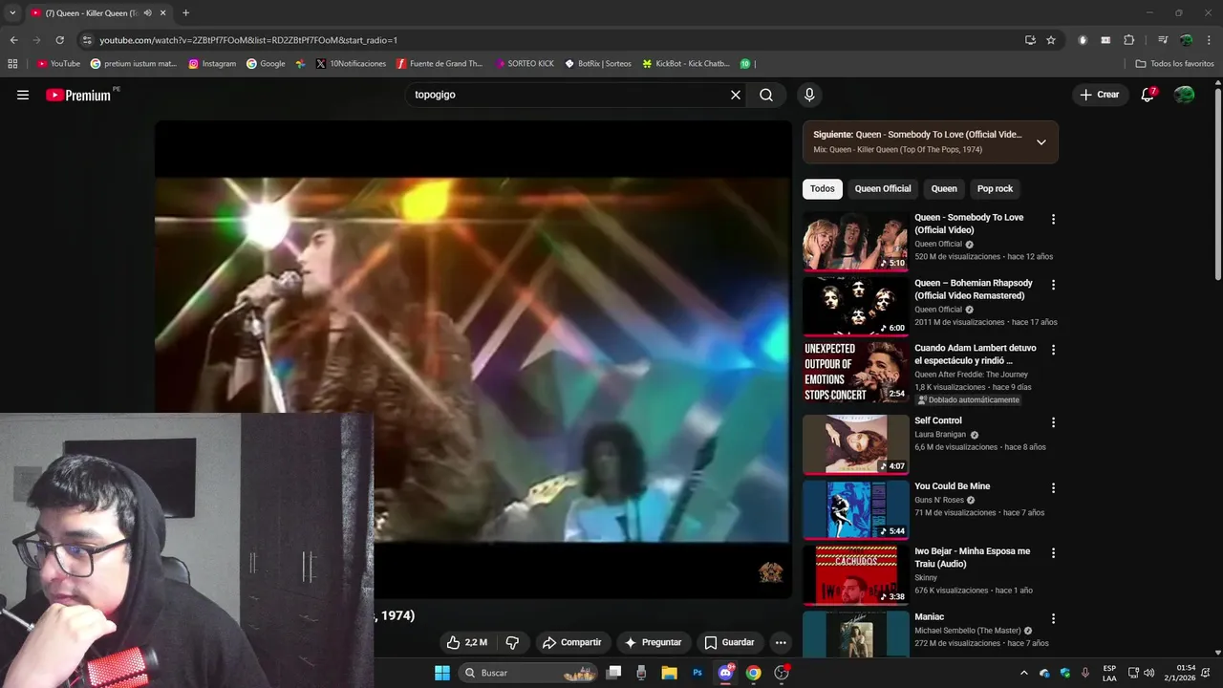Open BotRix Sorteos bookmark
Screen dimensions: 1223x688
[x=598, y=64]
